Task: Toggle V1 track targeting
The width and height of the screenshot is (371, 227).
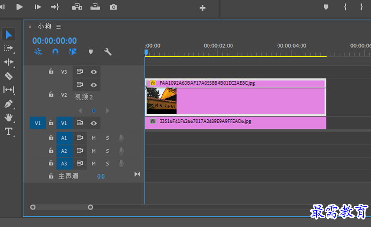Action: click(64, 123)
